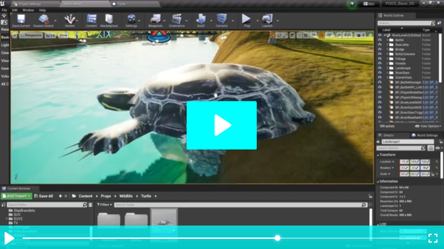
Task: Open the Help menu
Action: pyautogui.click(x=42, y=10)
